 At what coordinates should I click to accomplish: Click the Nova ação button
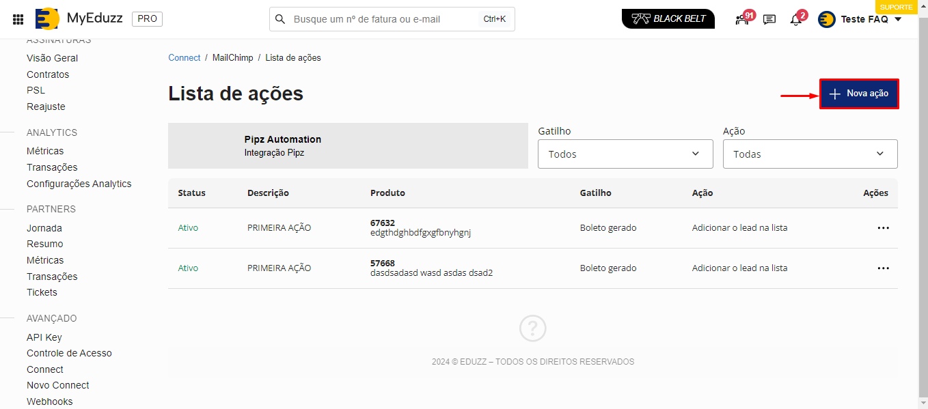tap(859, 94)
